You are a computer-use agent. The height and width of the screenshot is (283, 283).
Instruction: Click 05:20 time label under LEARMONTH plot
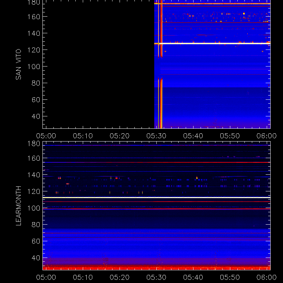120,277
